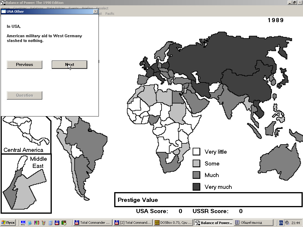Switch to the DOSBox 0.73 taskbar button

(173, 223)
